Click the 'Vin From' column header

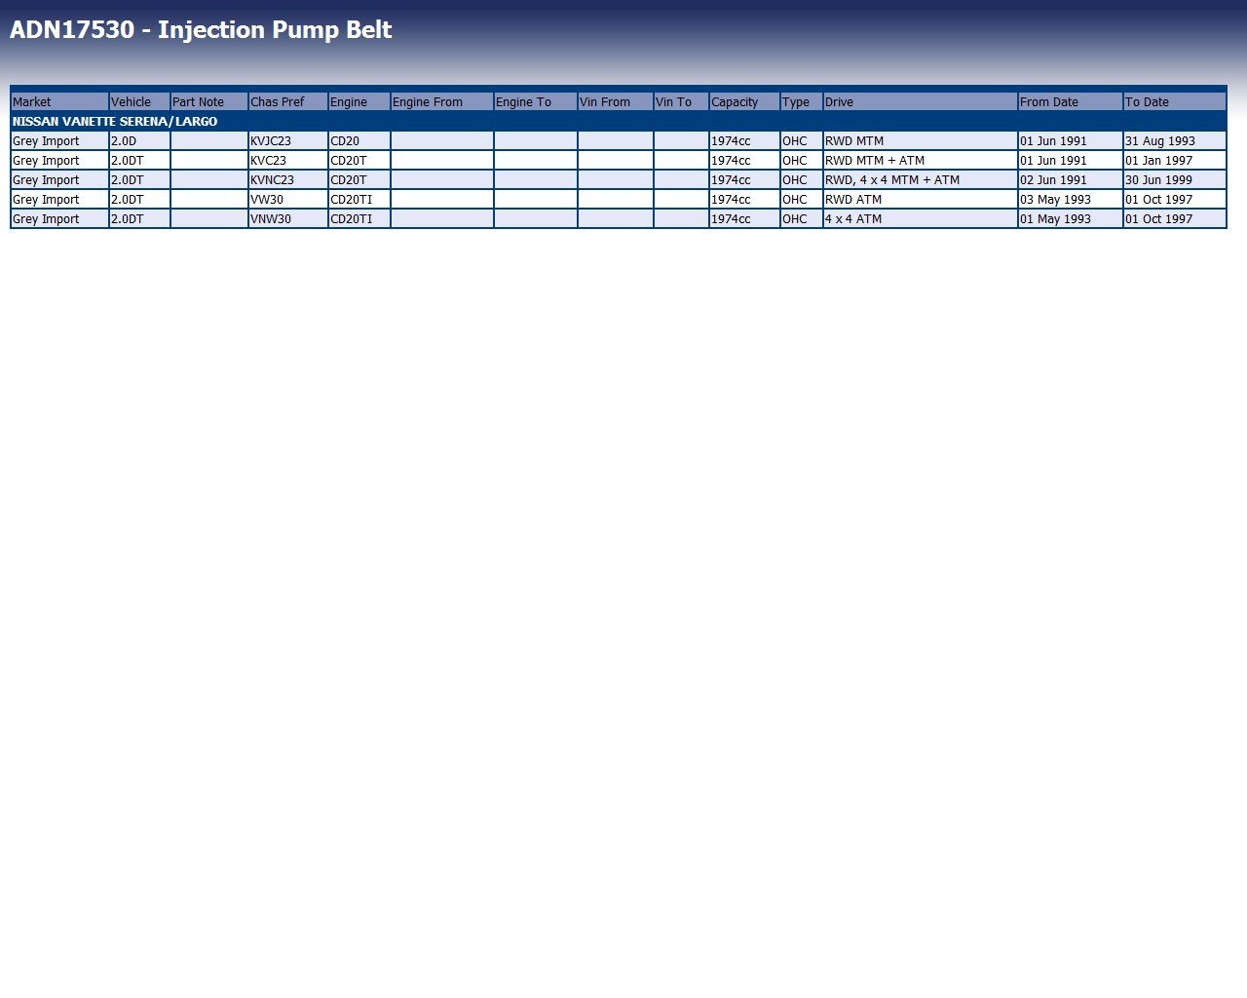616,101
